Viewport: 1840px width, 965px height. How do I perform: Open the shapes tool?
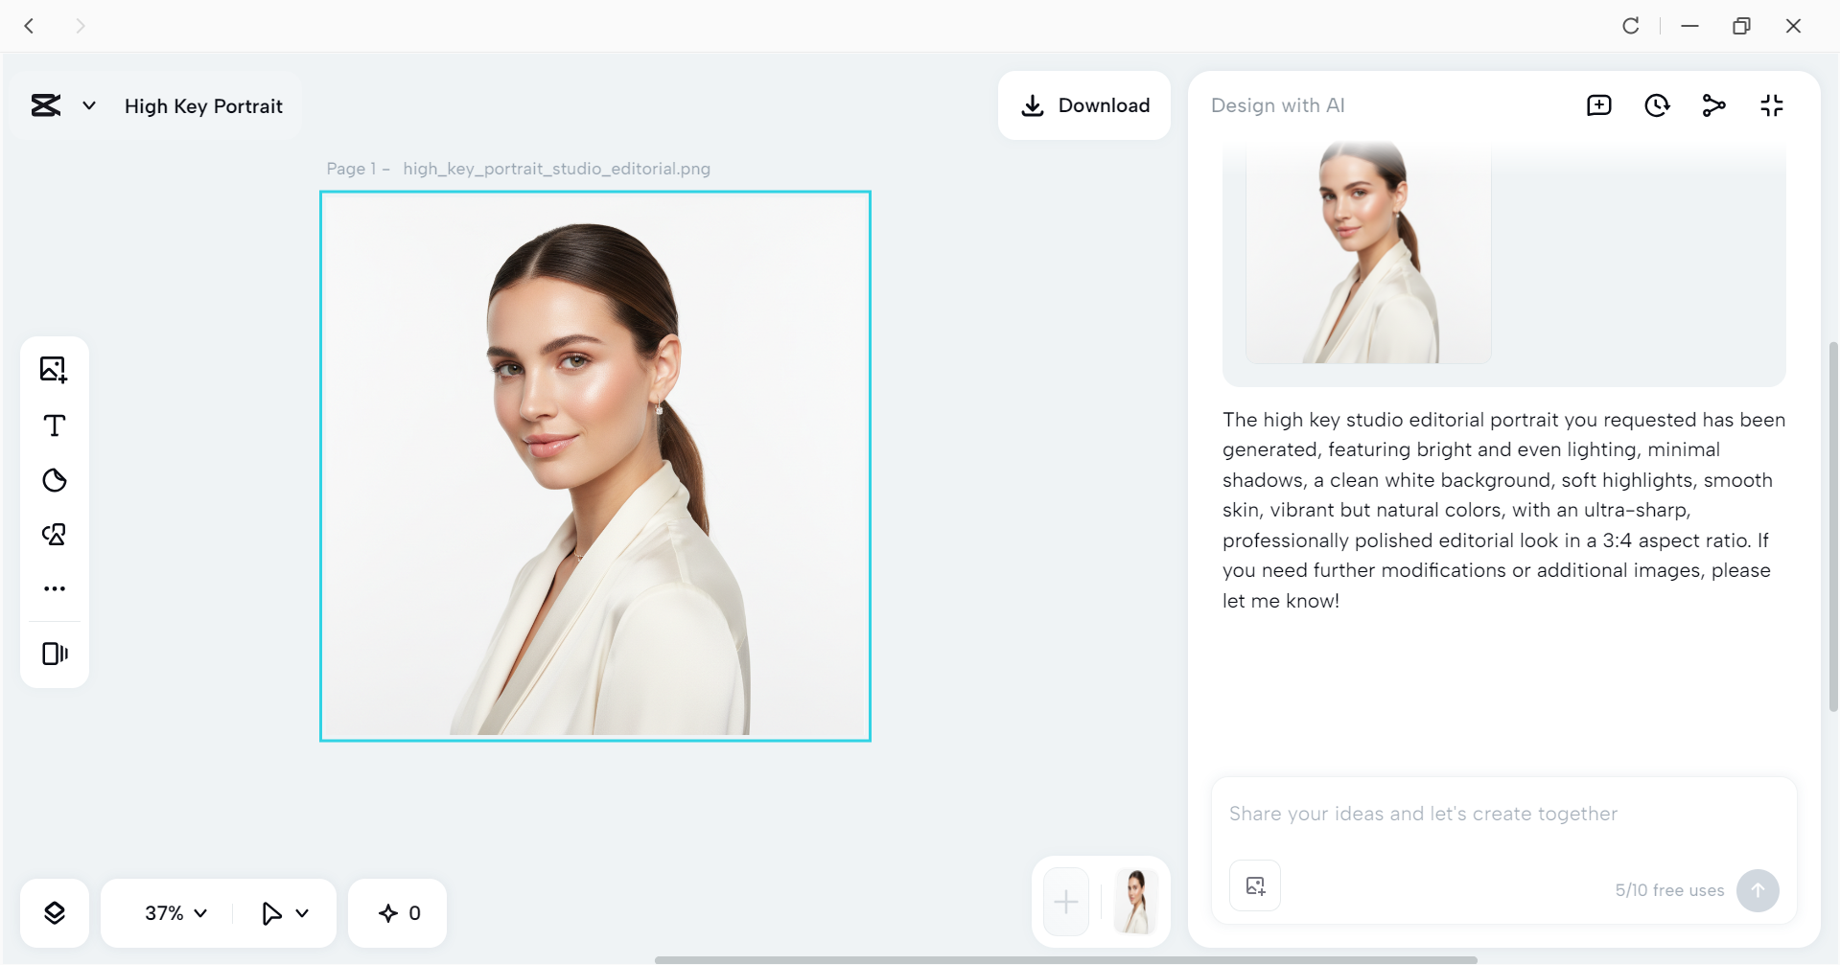(x=55, y=535)
